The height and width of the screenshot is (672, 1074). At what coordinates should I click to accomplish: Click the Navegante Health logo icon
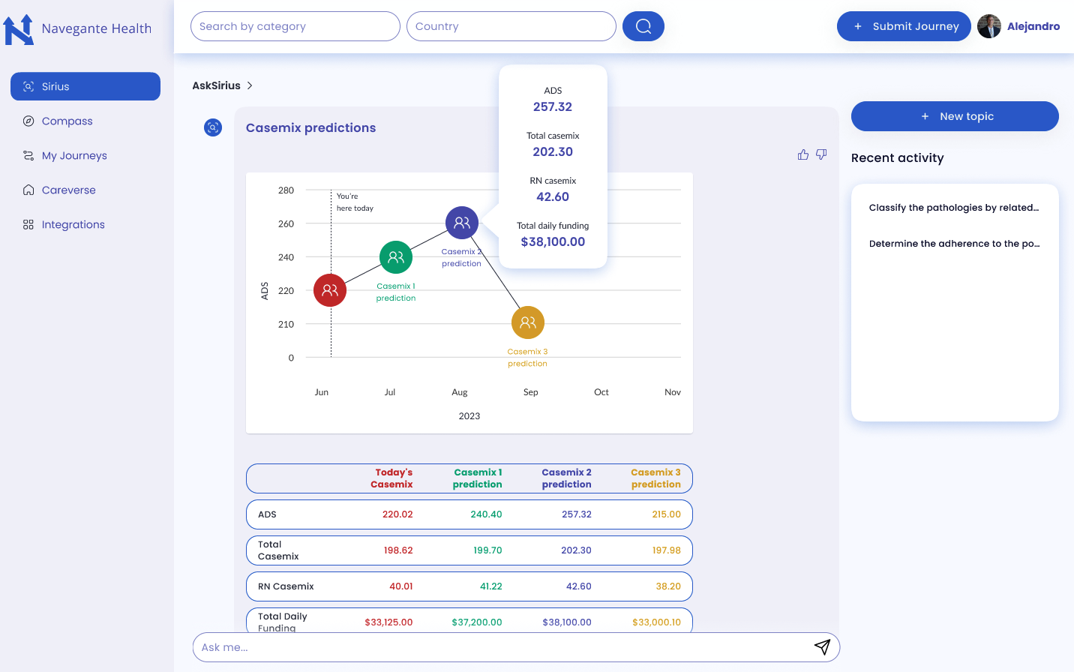(x=19, y=29)
